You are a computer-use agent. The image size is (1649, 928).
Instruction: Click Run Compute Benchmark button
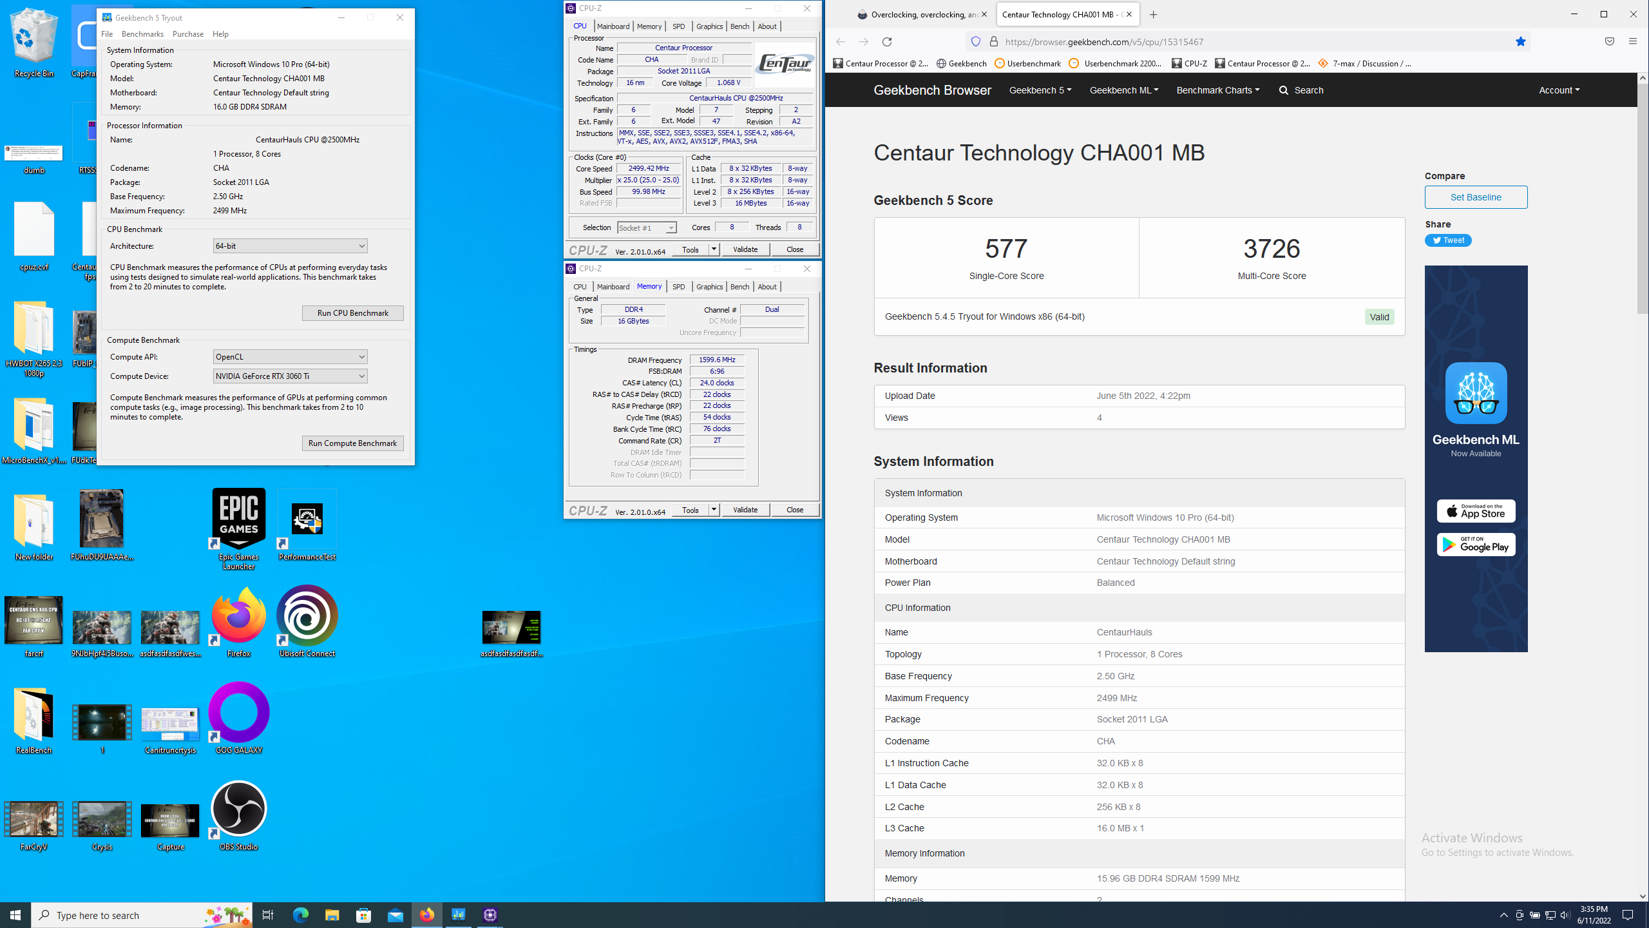352,443
